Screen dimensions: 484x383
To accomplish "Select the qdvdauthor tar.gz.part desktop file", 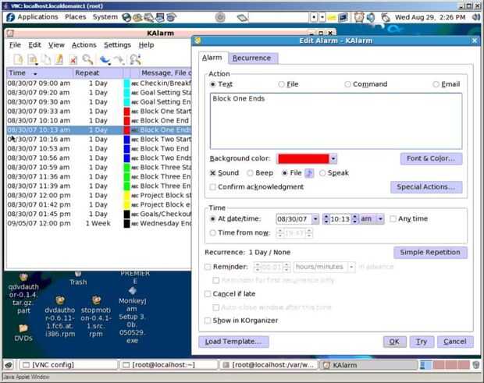I will [x=23, y=294].
